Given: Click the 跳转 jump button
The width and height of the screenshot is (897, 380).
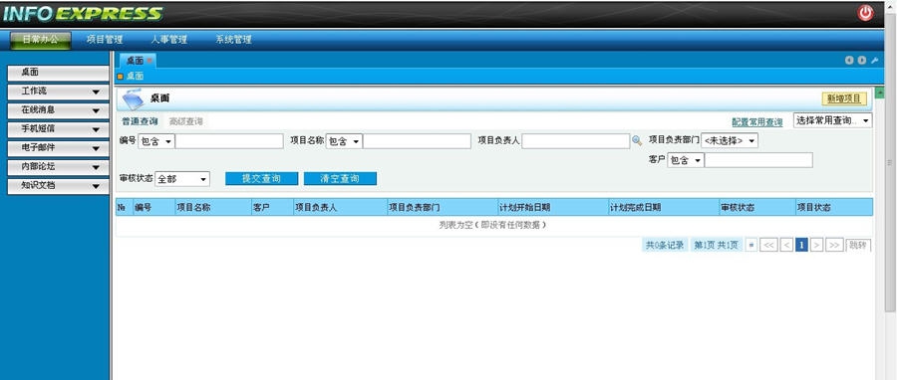Looking at the screenshot, I should click(858, 246).
